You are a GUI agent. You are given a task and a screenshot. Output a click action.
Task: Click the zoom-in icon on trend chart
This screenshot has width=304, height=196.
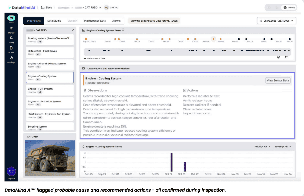pos(278,57)
